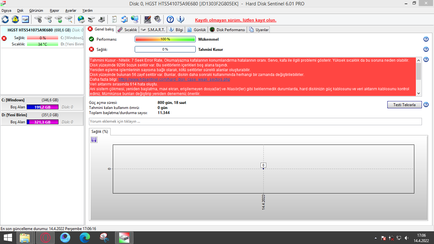
Task: Switch to the S.M.A.R.T. tab
Action: click(x=153, y=30)
